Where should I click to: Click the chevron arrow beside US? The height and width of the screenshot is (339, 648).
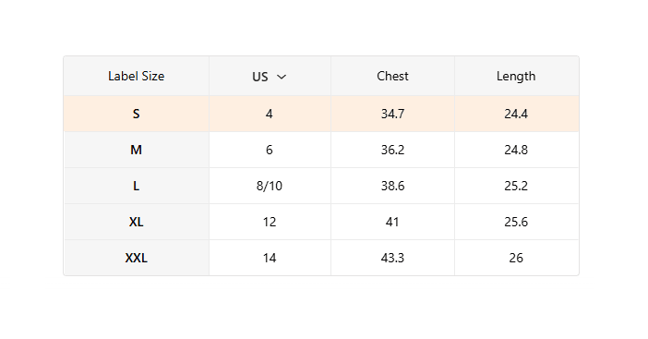pos(282,77)
